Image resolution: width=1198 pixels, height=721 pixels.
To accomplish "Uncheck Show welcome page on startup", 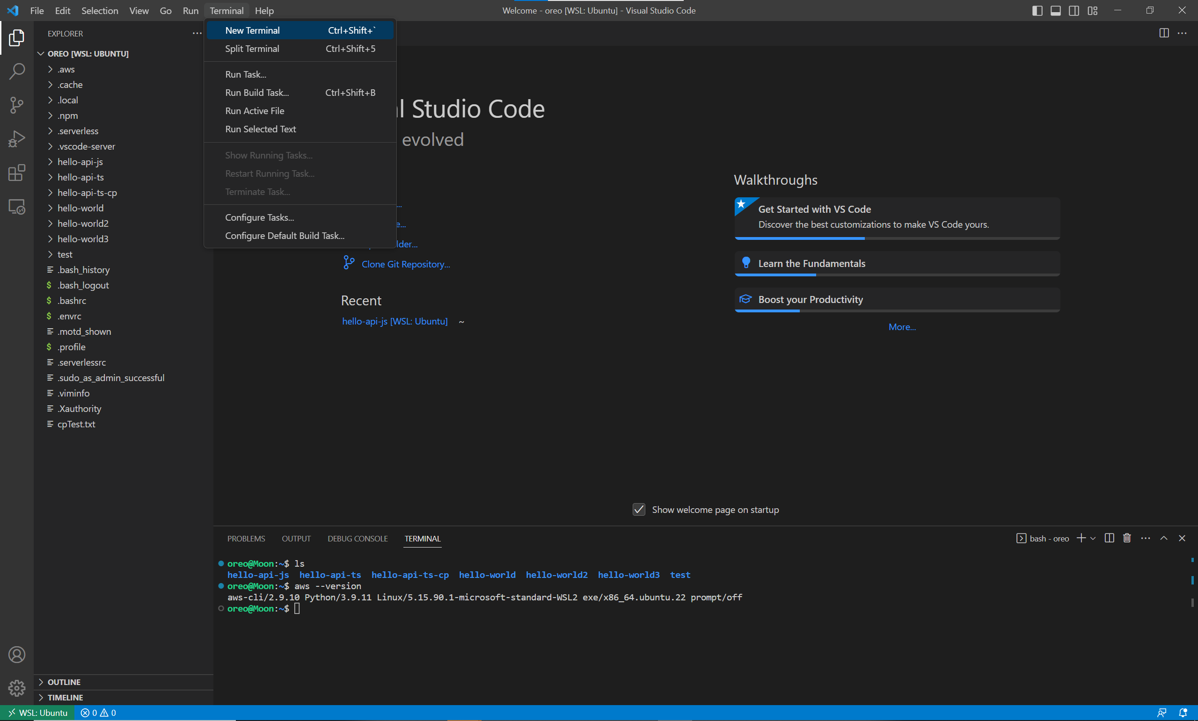I will [638, 510].
